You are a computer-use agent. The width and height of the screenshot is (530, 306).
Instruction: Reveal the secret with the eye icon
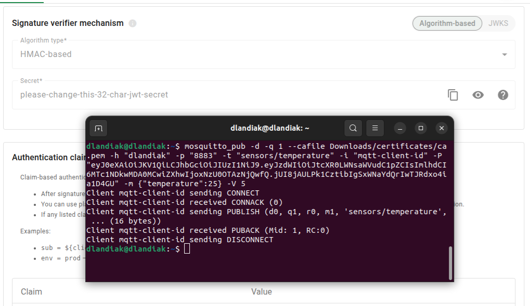[478, 95]
